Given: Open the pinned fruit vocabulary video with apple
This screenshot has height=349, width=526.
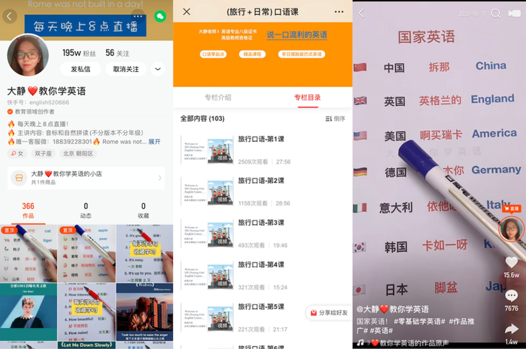Looking at the screenshot, I should pos(86,254).
